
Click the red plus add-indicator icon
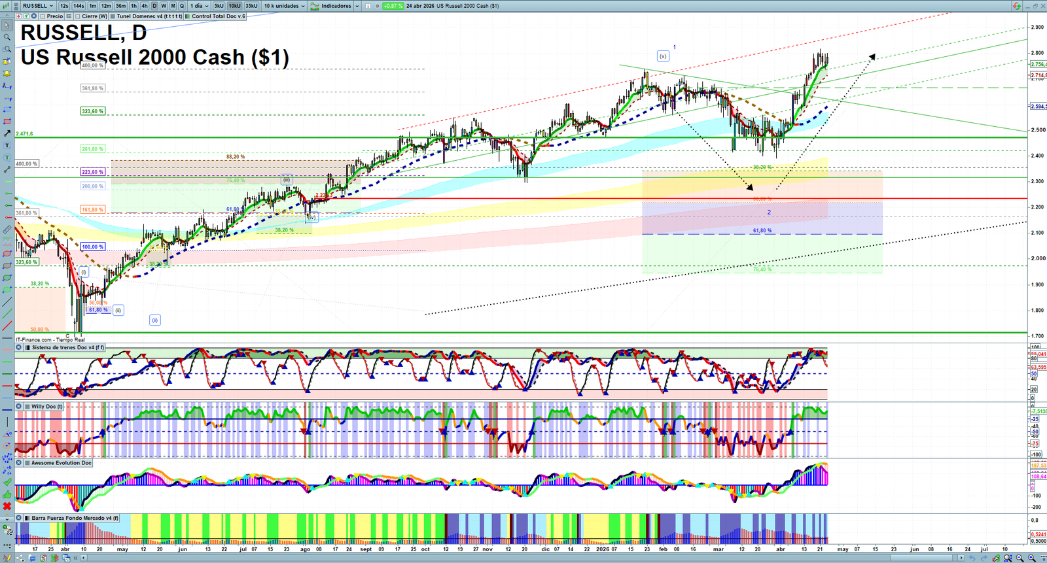19,16
